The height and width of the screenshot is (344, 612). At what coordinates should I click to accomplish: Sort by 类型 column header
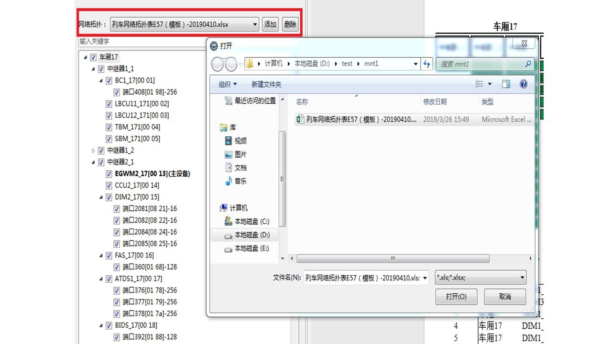tap(487, 102)
